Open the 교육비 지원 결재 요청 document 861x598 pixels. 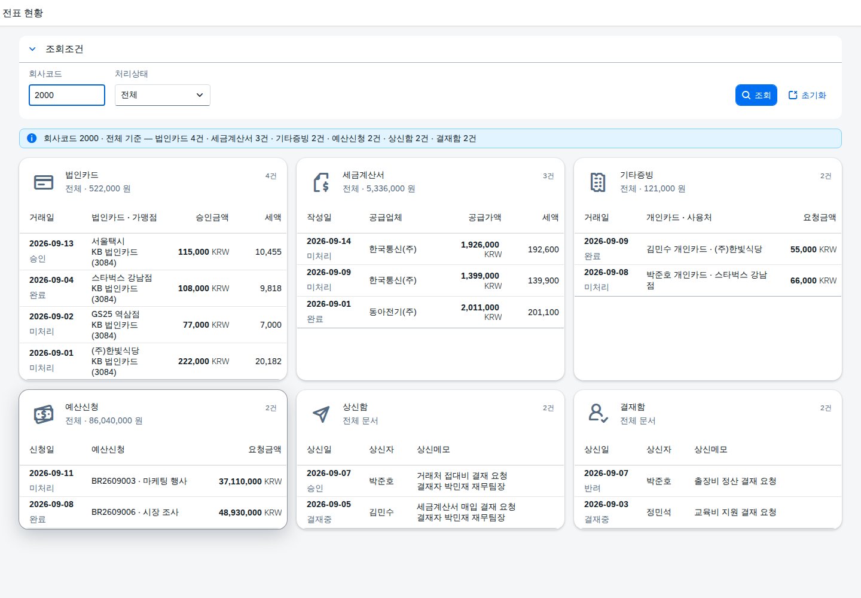tap(708, 512)
